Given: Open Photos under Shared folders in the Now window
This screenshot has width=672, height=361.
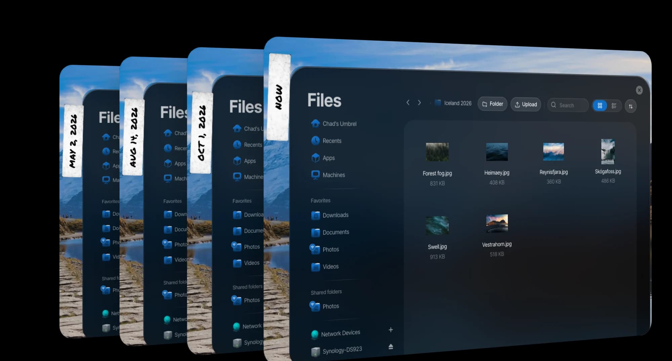Looking at the screenshot, I should 324,306.
